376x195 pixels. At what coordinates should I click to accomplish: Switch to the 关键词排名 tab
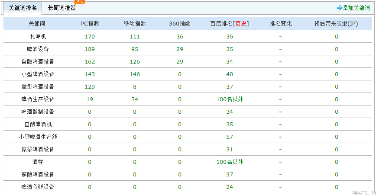[23, 8]
